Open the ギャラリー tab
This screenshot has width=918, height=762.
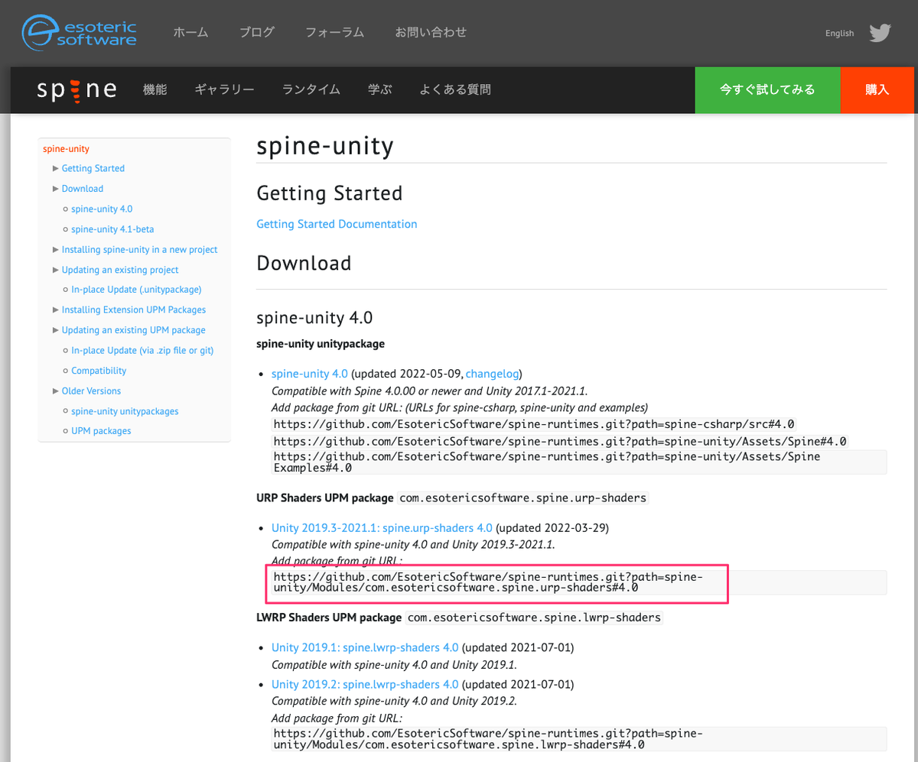pos(224,89)
